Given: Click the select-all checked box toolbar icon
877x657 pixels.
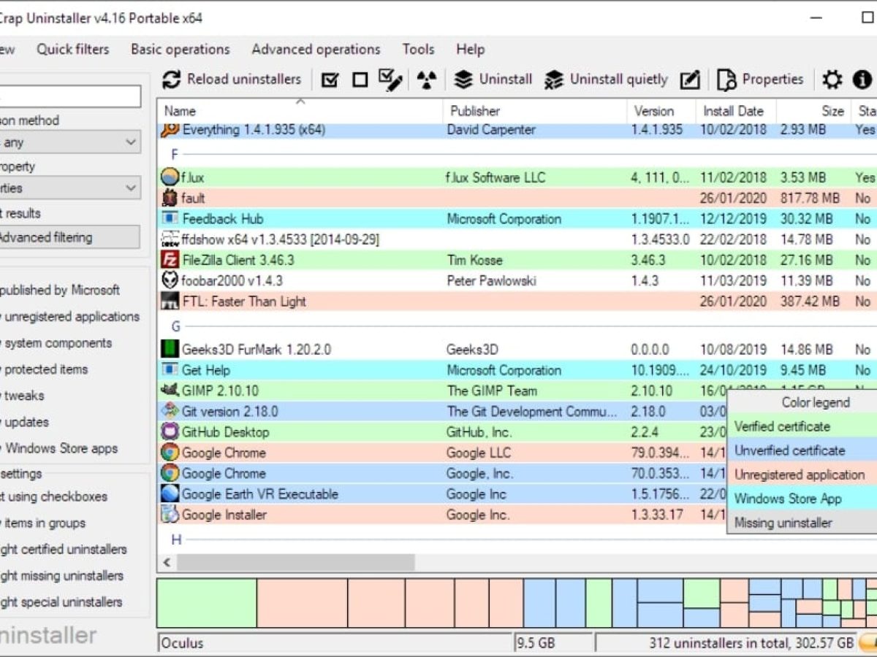Looking at the screenshot, I should (330, 80).
